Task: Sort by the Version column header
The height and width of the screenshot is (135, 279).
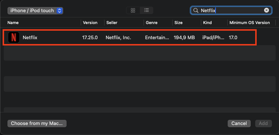Action: pos(90,23)
